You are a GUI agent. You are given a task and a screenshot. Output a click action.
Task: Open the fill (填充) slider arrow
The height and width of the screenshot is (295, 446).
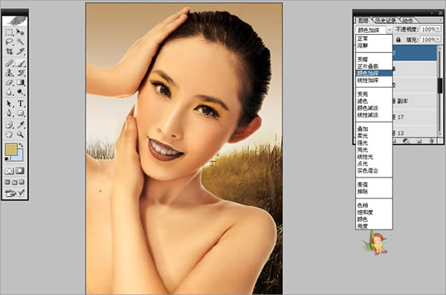coord(438,39)
